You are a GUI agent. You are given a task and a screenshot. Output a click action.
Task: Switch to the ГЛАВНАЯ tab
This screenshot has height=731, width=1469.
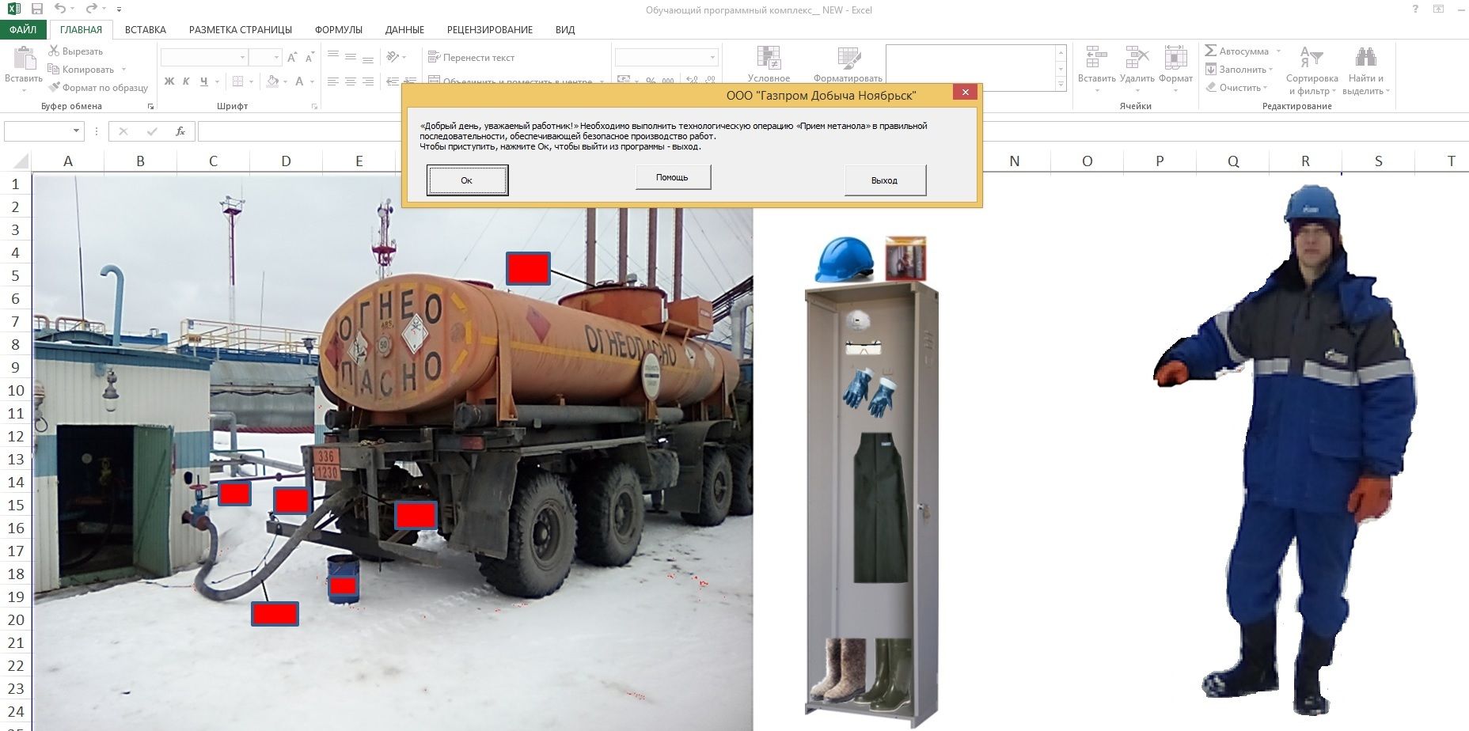(81, 29)
